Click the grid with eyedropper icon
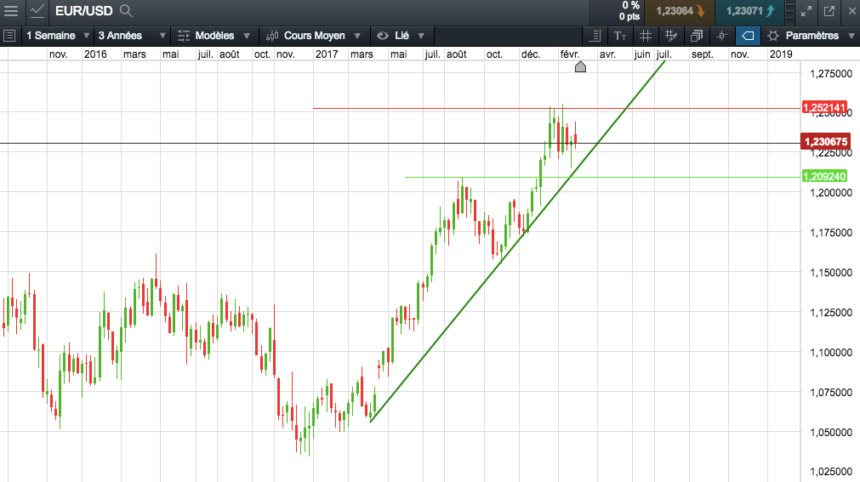 tap(671, 36)
